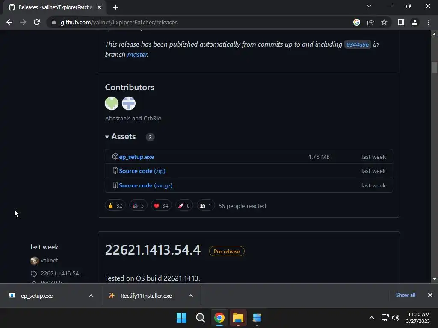This screenshot has height=328, width=438.
Task: Open the network status tray icon
Action: 385,318
